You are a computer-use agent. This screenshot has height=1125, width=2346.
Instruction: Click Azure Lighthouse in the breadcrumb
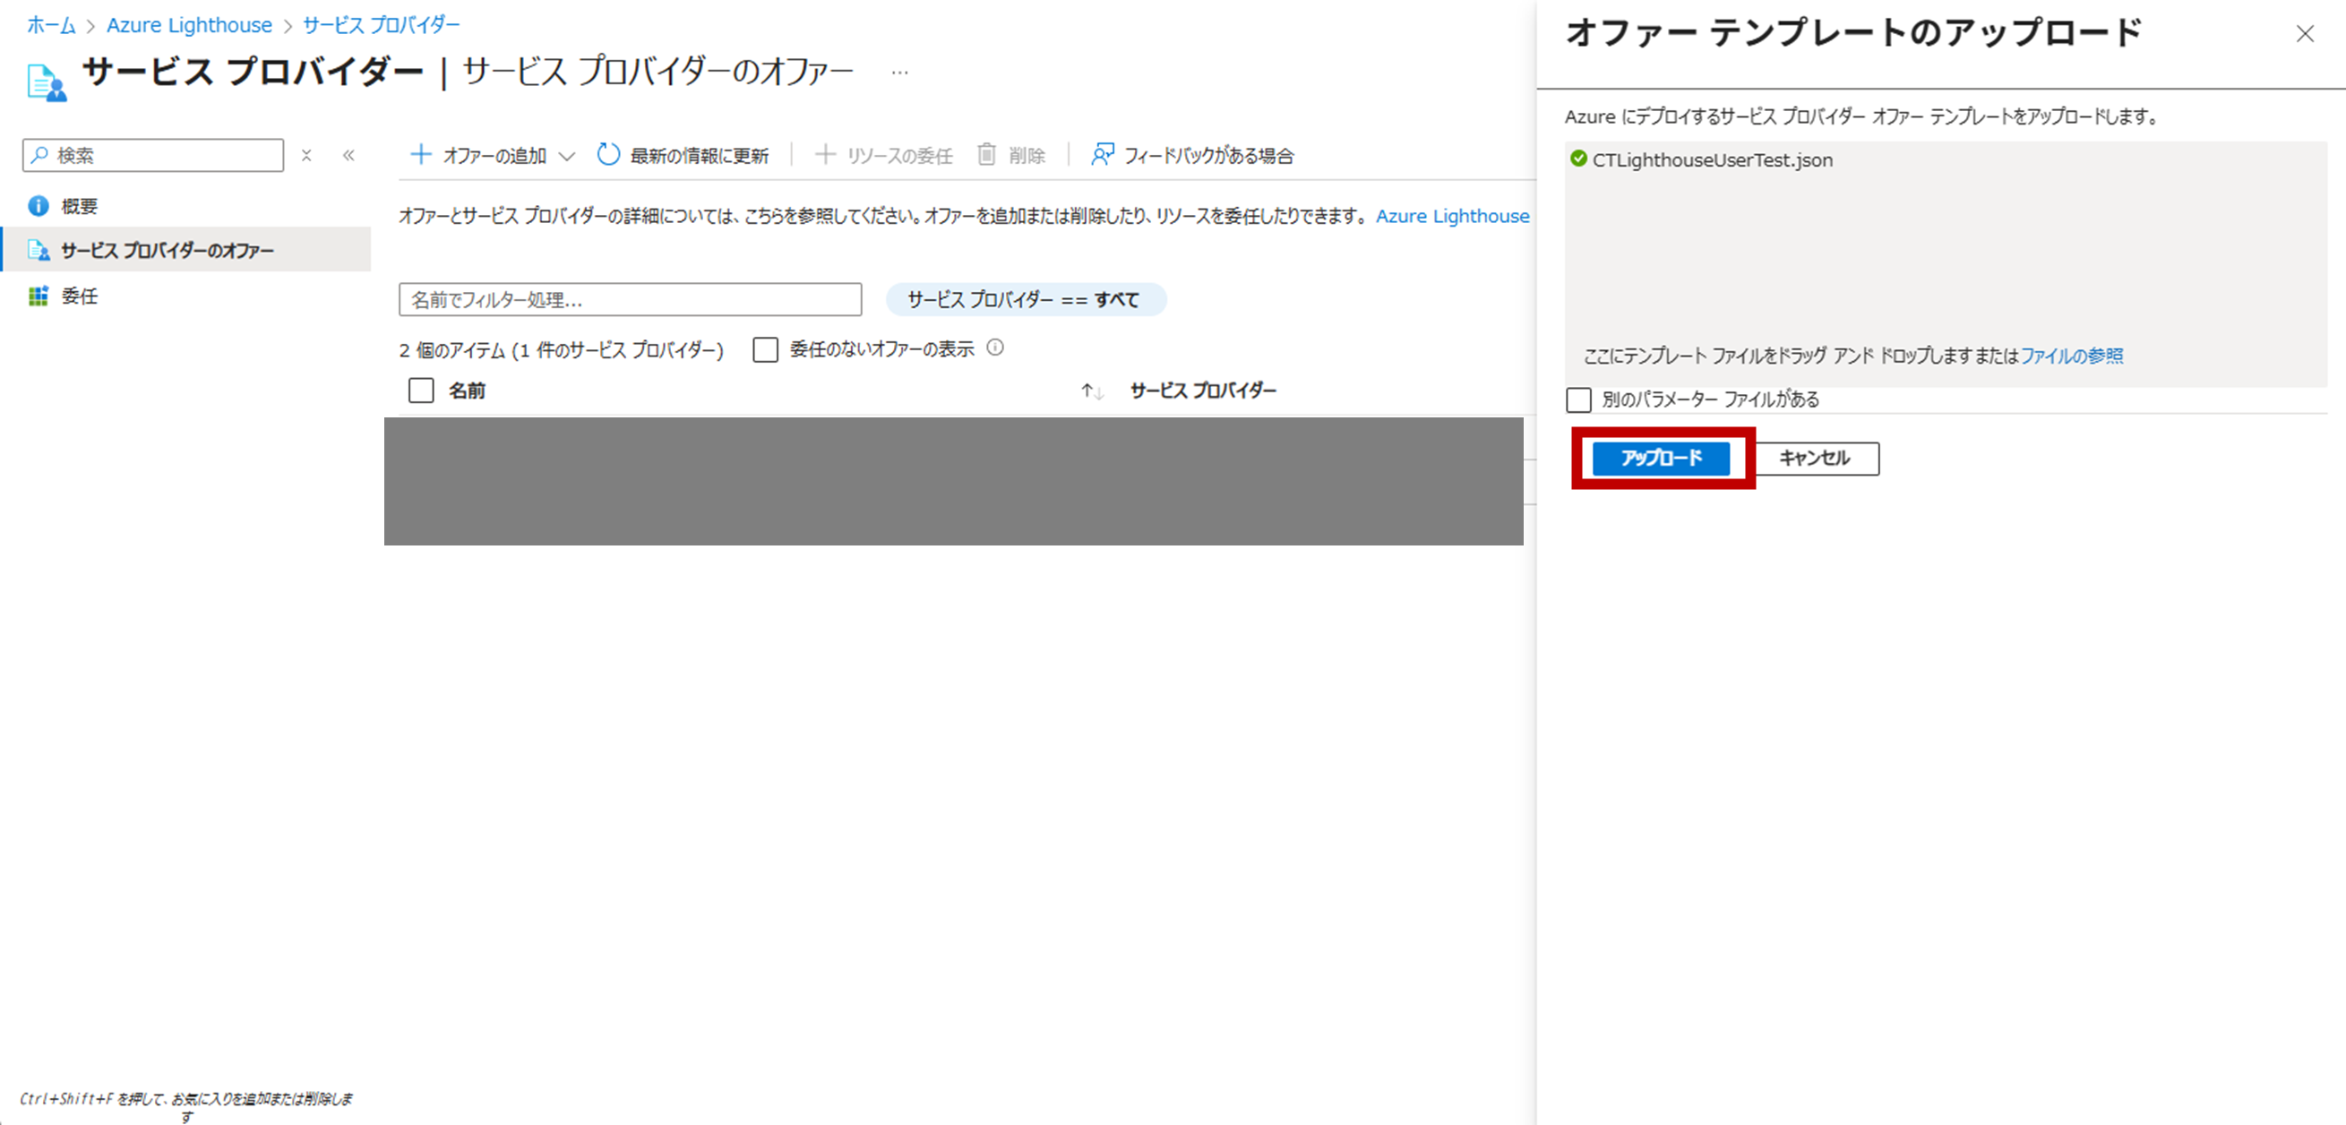[x=189, y=25]
